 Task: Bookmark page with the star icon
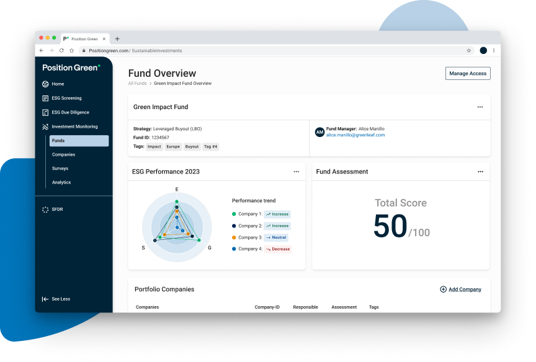pyautogui.click(x=469, y=50)
